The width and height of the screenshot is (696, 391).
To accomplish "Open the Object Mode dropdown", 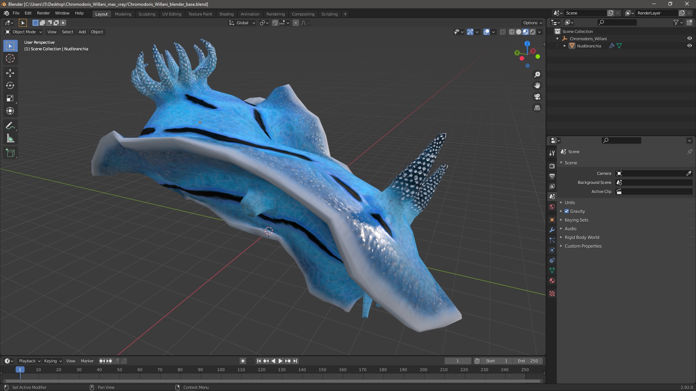I will pos(24,32).
